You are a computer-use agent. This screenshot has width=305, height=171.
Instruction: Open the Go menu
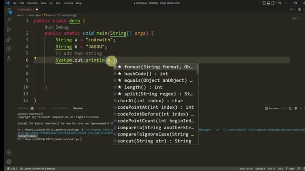[x=51, y=3]
